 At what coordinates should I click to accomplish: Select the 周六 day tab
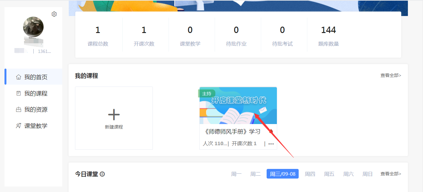click(x=348, y=174)
